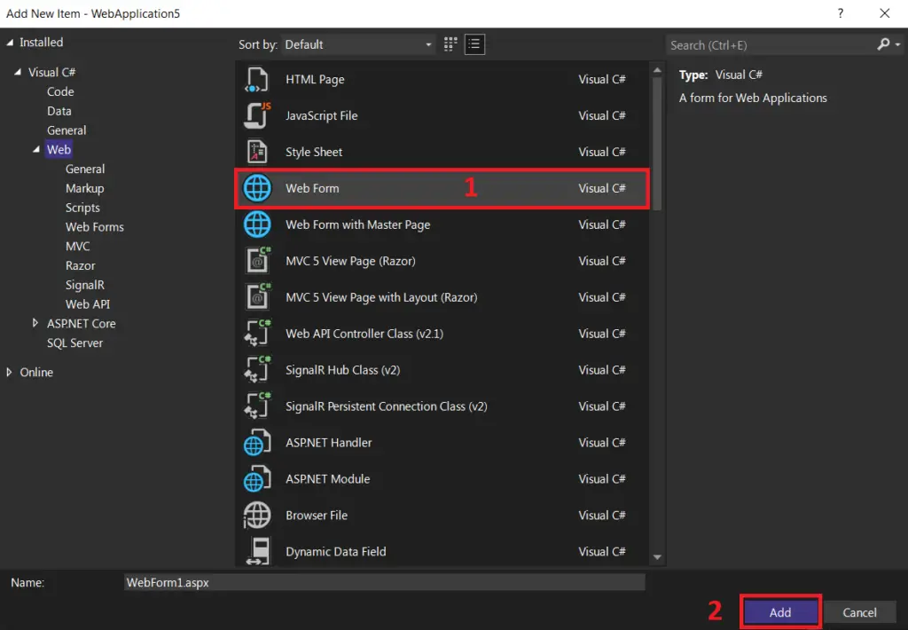Select the Web Forms category
Screen dimensions: 908x630
click(x=94, y=227)
